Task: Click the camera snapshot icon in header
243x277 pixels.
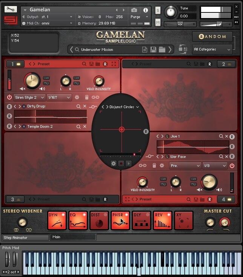Action: pyautogui.click(x=134, y=10)
